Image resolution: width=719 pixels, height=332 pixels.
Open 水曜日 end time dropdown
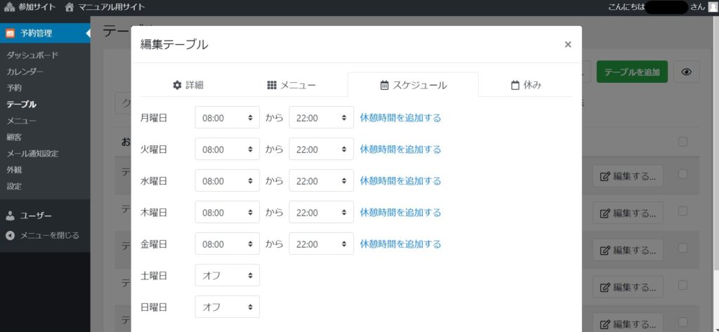point(321,181)
